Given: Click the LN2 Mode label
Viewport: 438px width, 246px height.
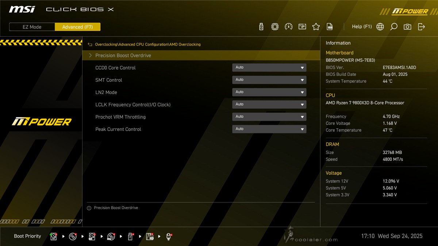Looking at the screenshot, I should click(x=106, y=93).
